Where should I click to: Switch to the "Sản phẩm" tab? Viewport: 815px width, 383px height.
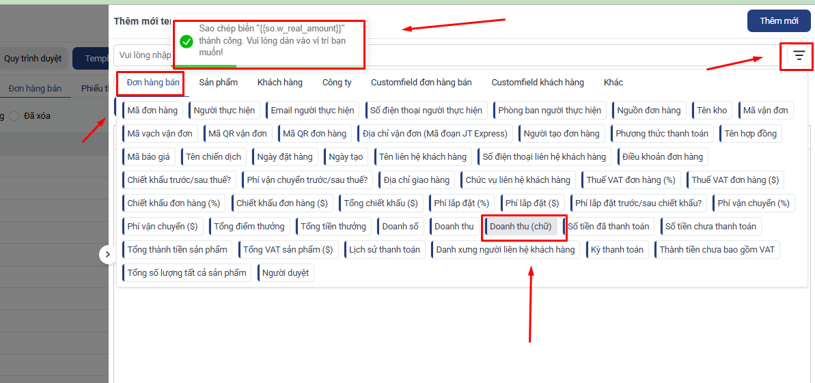[219, 83]
